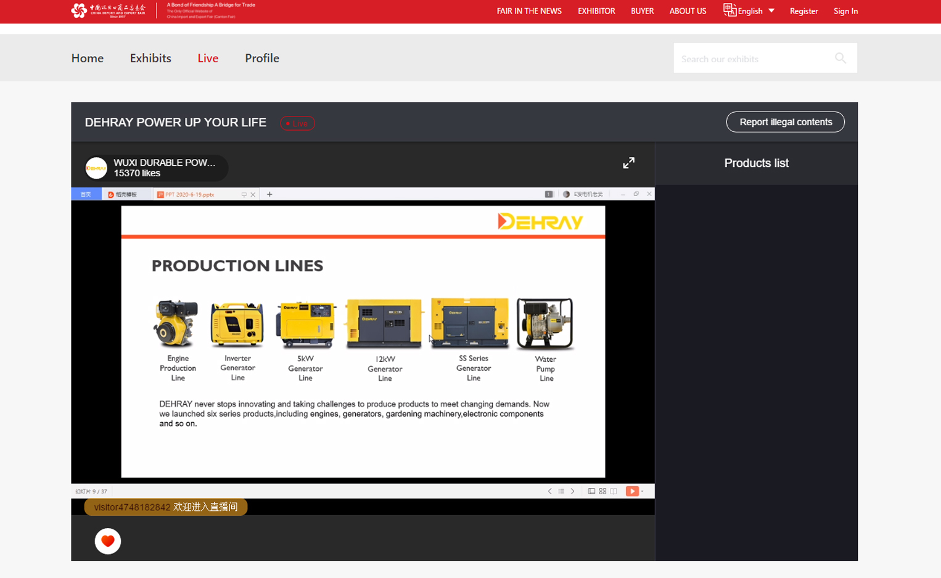Click the visitor welcome chat message
The image size is (941, 578).
click(166, 507)
